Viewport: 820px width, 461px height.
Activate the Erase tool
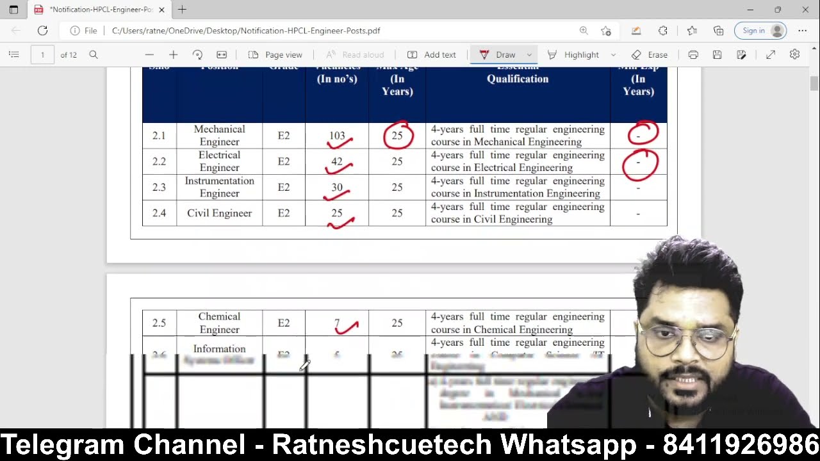coord(650,55)
